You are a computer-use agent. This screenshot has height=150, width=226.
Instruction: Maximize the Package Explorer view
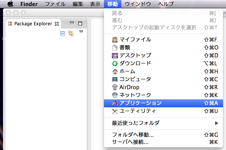(x=80, y=23)
